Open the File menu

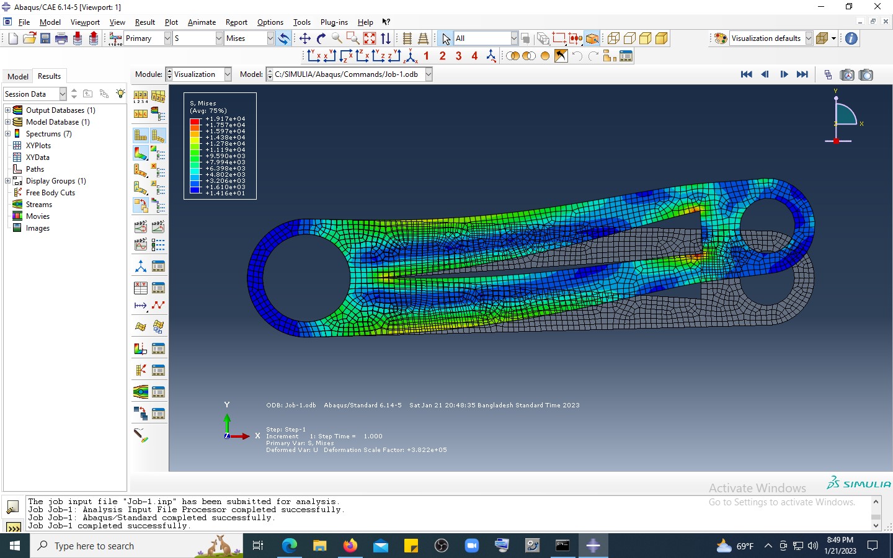pos(24,22)
